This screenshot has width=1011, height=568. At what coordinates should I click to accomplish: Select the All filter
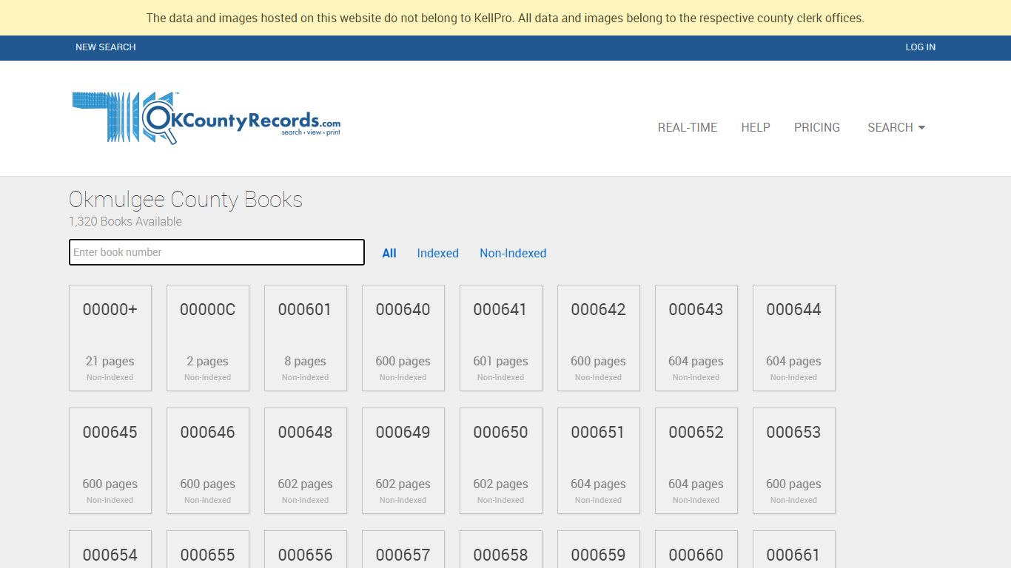(389, 253)
